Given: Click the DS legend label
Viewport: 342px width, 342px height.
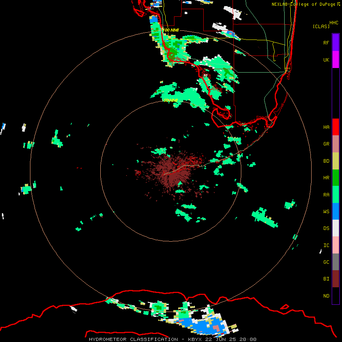Looking at the screenshot, I should point(326,228).
